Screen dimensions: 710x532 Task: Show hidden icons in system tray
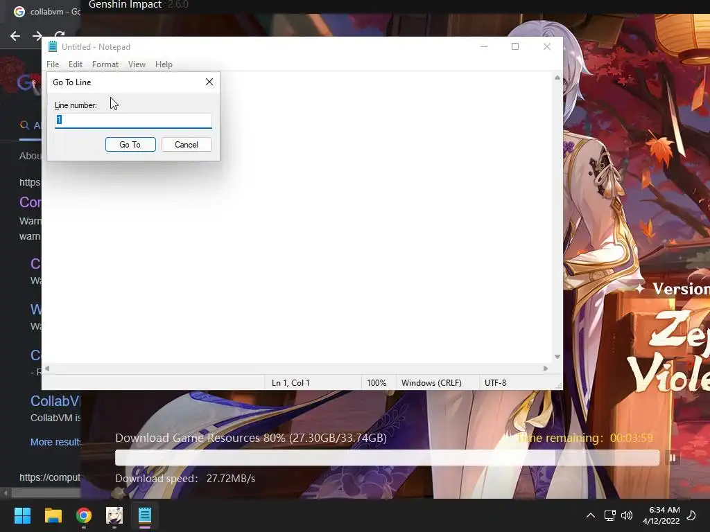591,515
